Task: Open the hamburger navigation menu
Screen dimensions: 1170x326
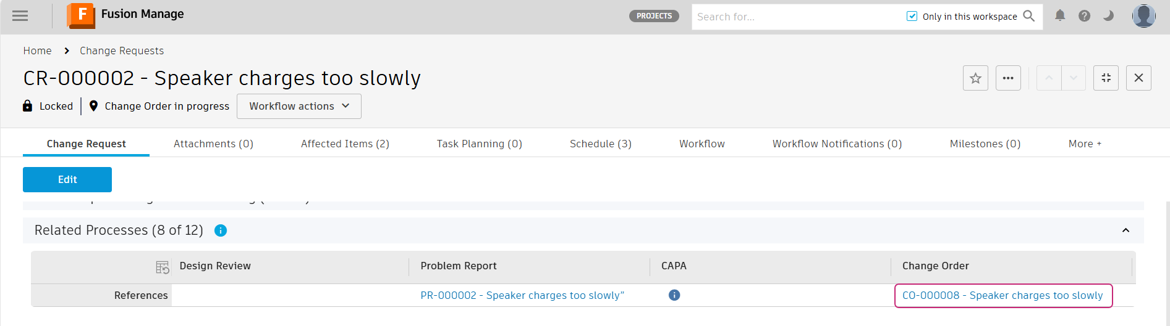Action: click(20, 16)
